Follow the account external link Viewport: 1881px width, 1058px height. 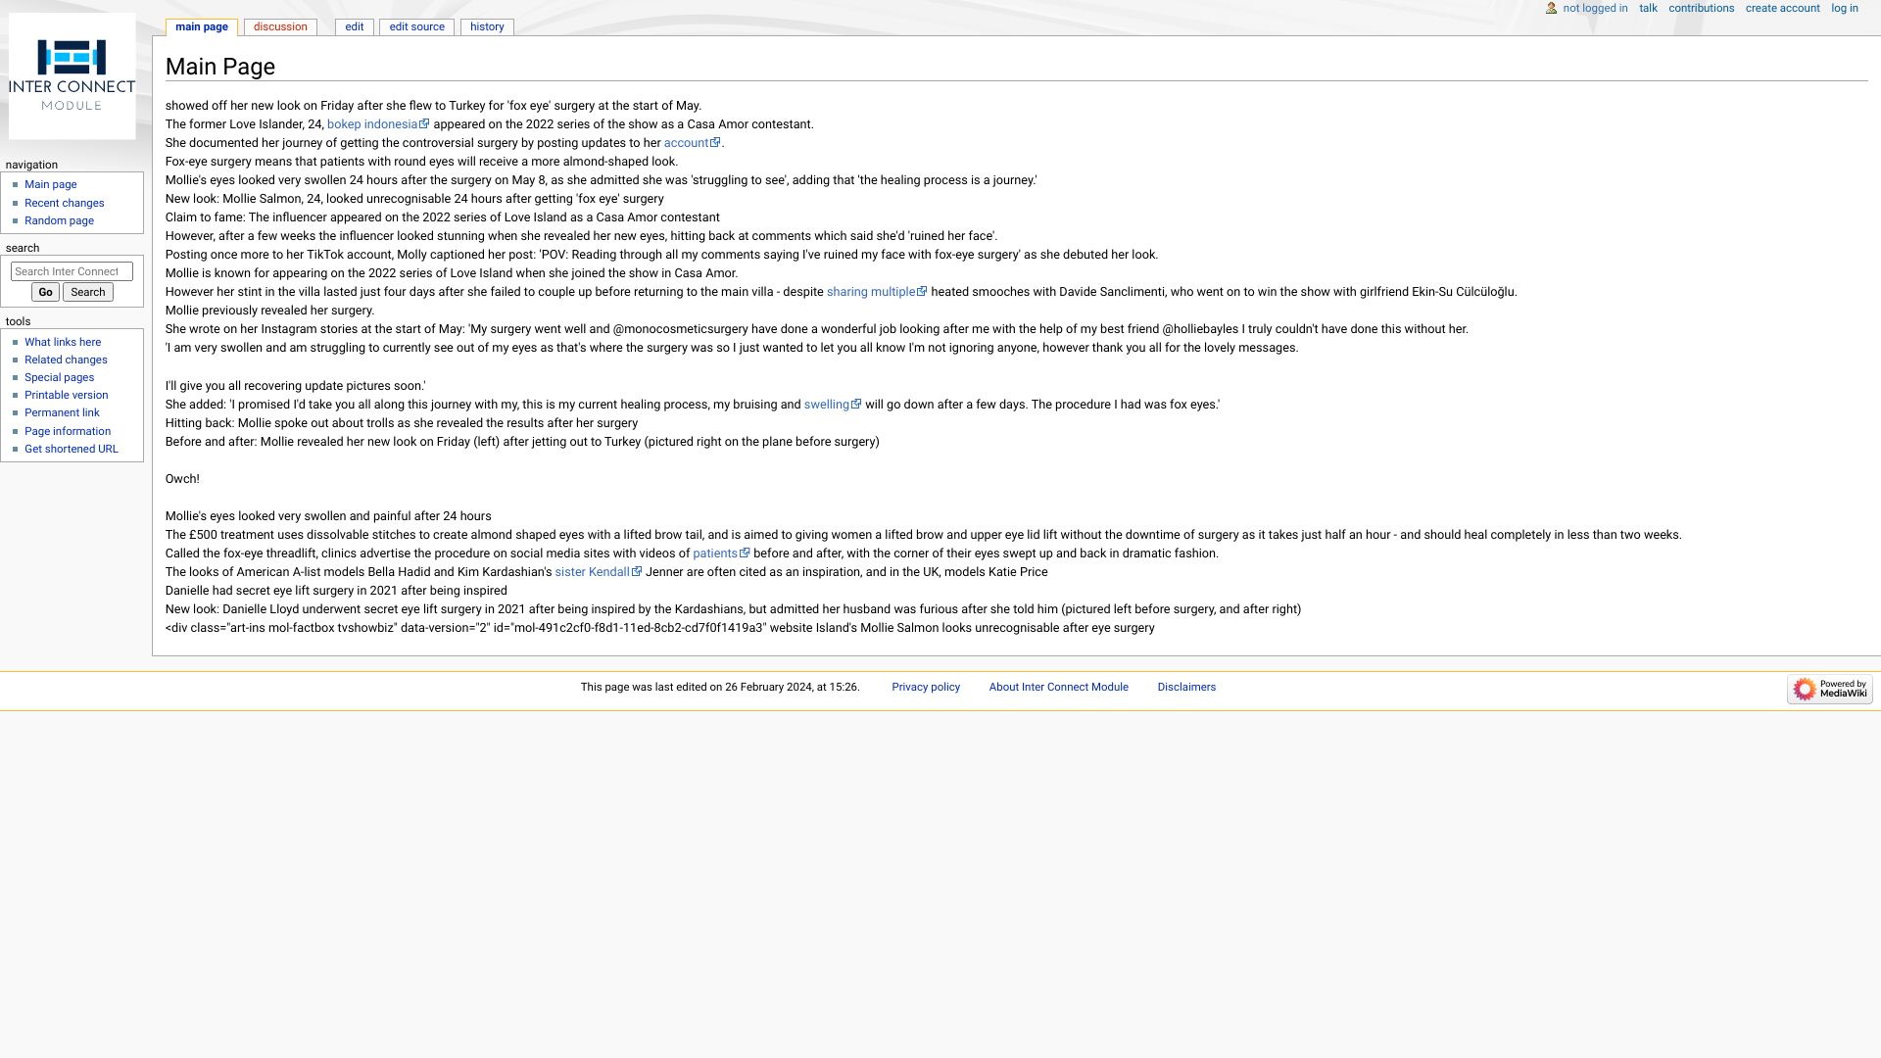click(692, 143)
